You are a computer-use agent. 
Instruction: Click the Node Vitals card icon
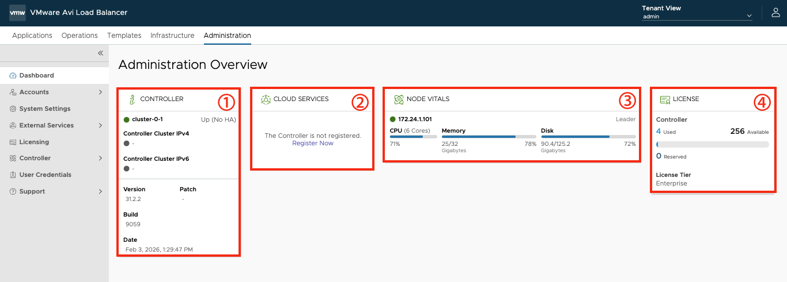tap(399, 99)
